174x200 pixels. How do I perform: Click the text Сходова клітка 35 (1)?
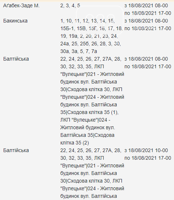coord(93,112)
